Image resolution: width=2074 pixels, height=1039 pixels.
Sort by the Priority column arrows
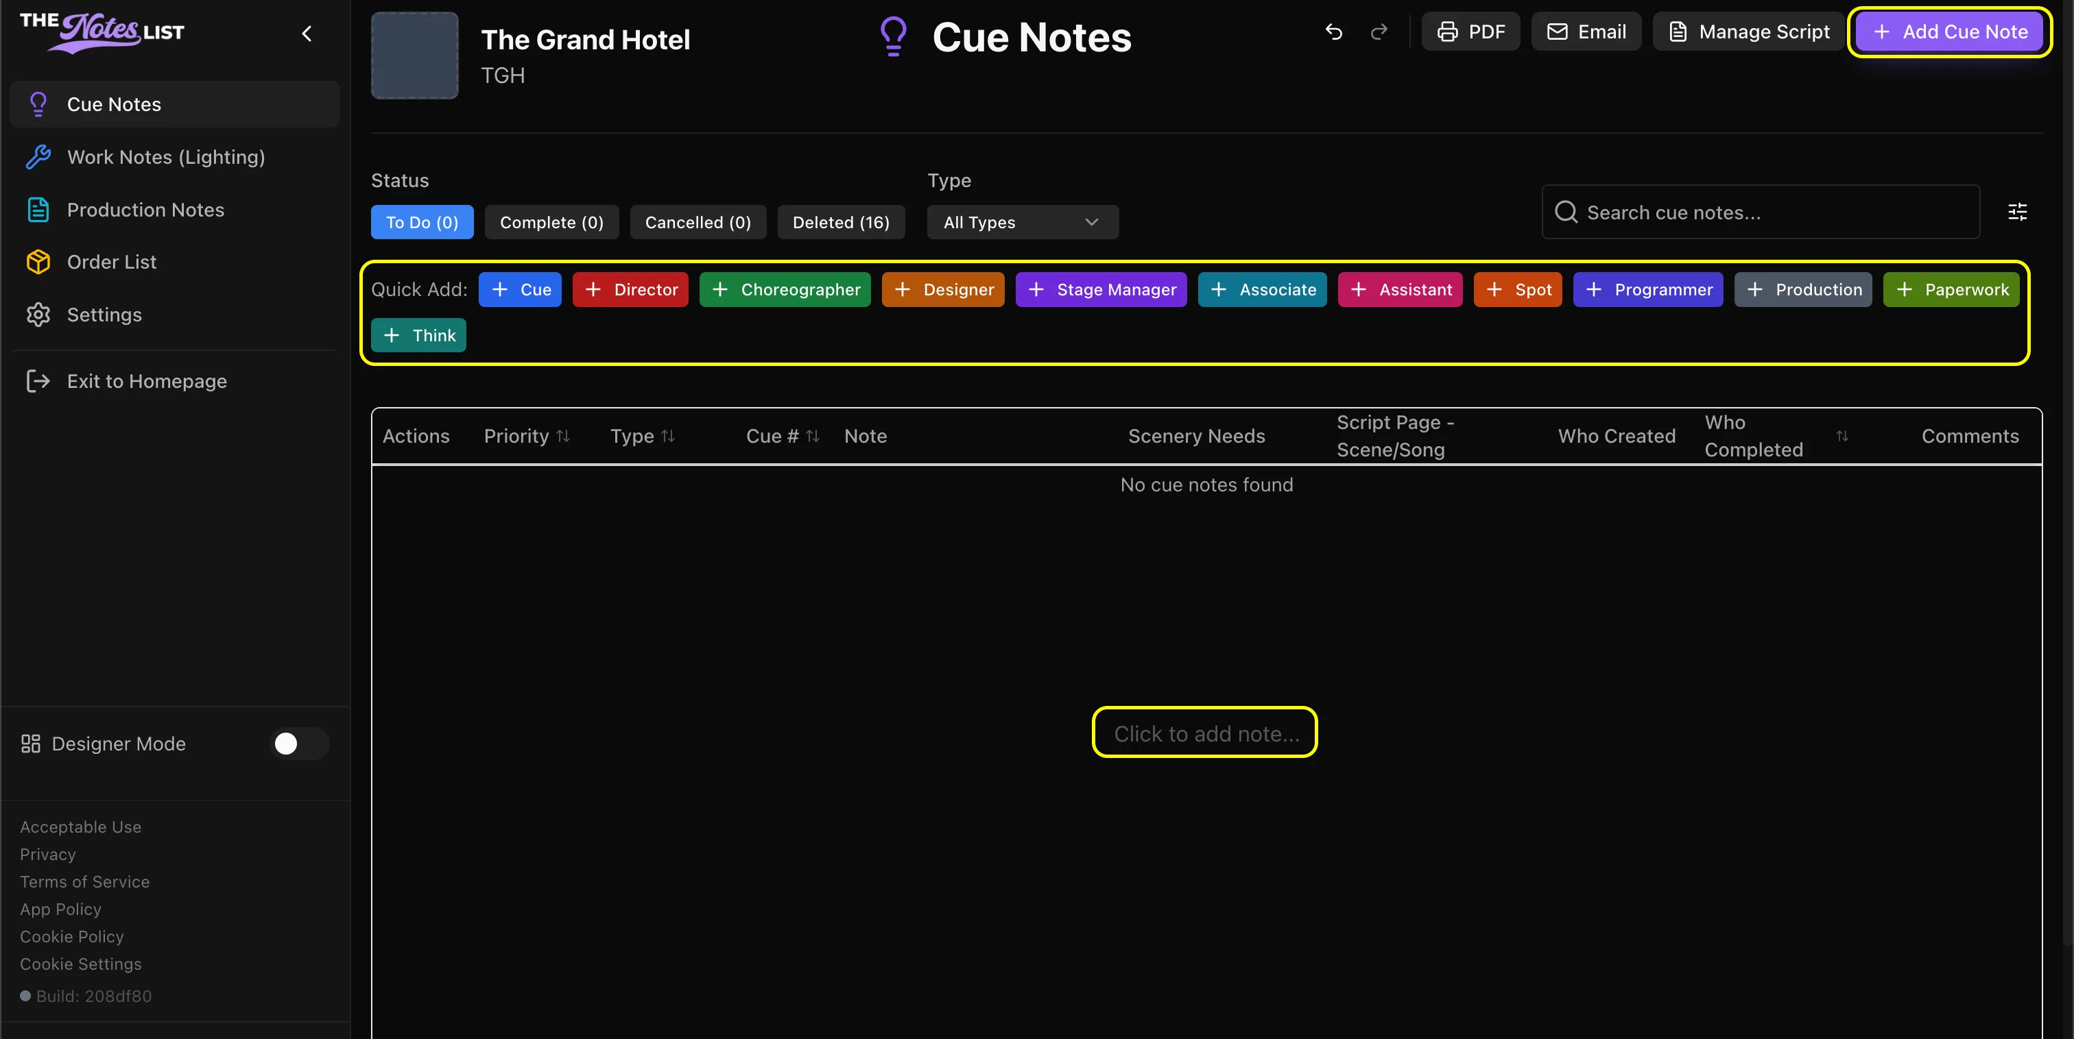point(563,435)
